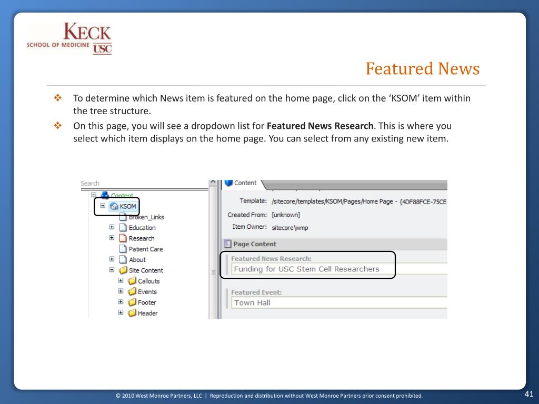Click the Content root node icon
Image resolution: width=539 pixels, height=404 pixels.
pos(105,195)
